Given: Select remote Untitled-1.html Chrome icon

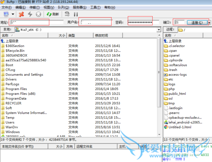Looking at the screenshot, I should [166, 127].
